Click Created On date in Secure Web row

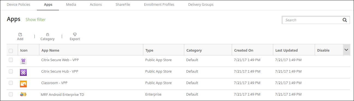point(247,60)
